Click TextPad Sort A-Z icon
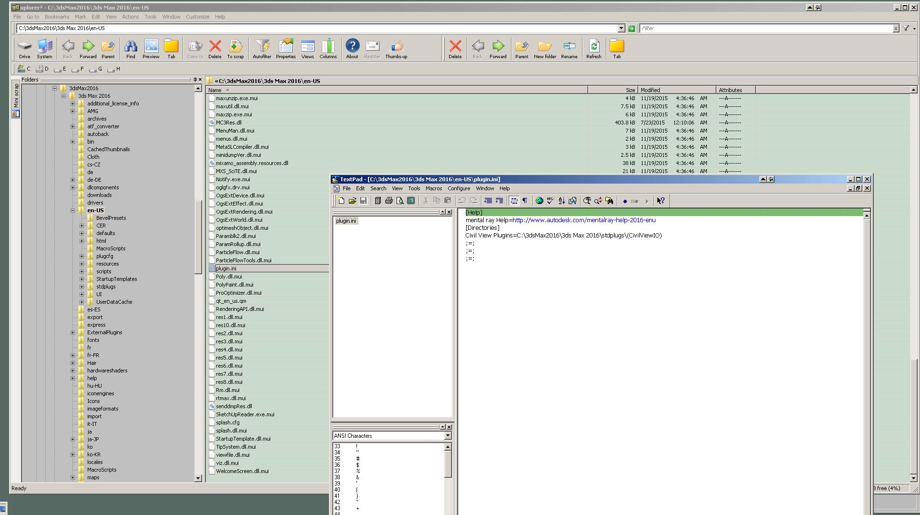 [x=561, y=201]
